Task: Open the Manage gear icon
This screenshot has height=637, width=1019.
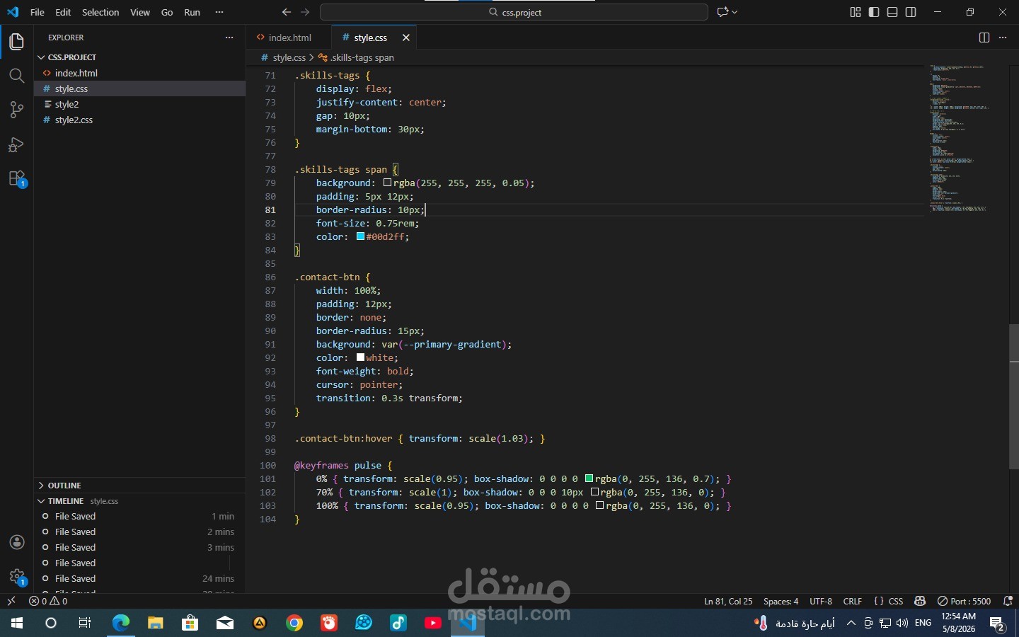Action: pos(17,576)
